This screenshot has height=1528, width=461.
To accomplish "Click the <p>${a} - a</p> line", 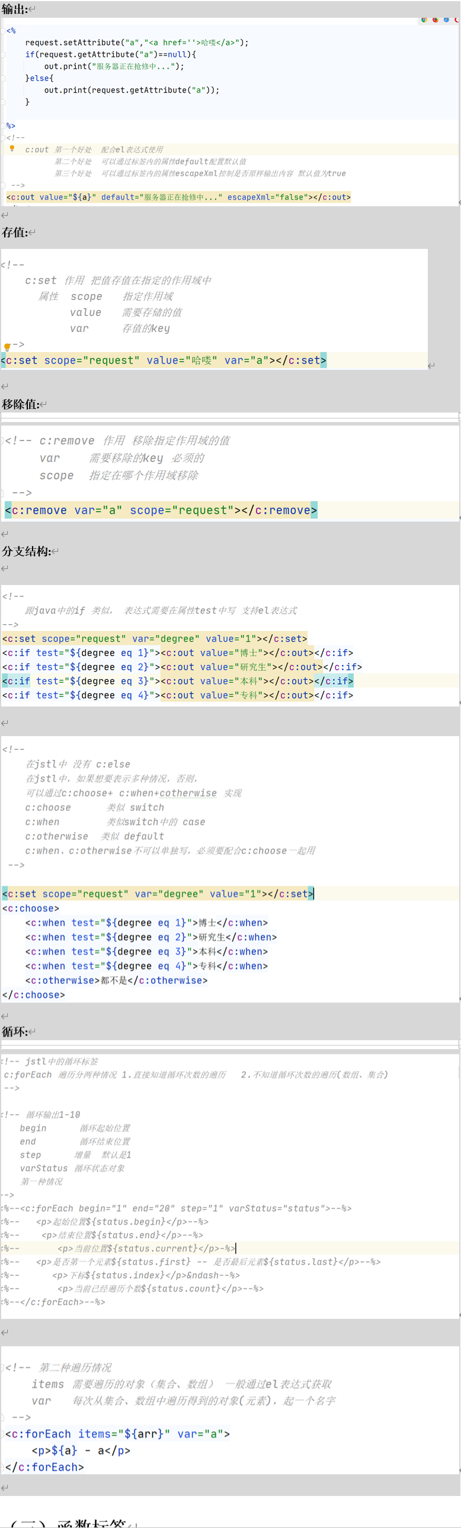I will pyautogui.click(x=81, y=1450).
